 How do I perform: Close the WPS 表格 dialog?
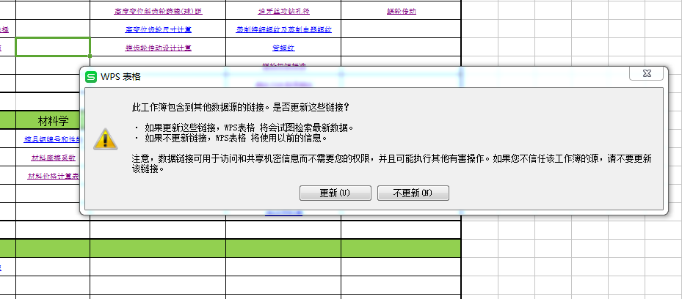pos(647,74)
